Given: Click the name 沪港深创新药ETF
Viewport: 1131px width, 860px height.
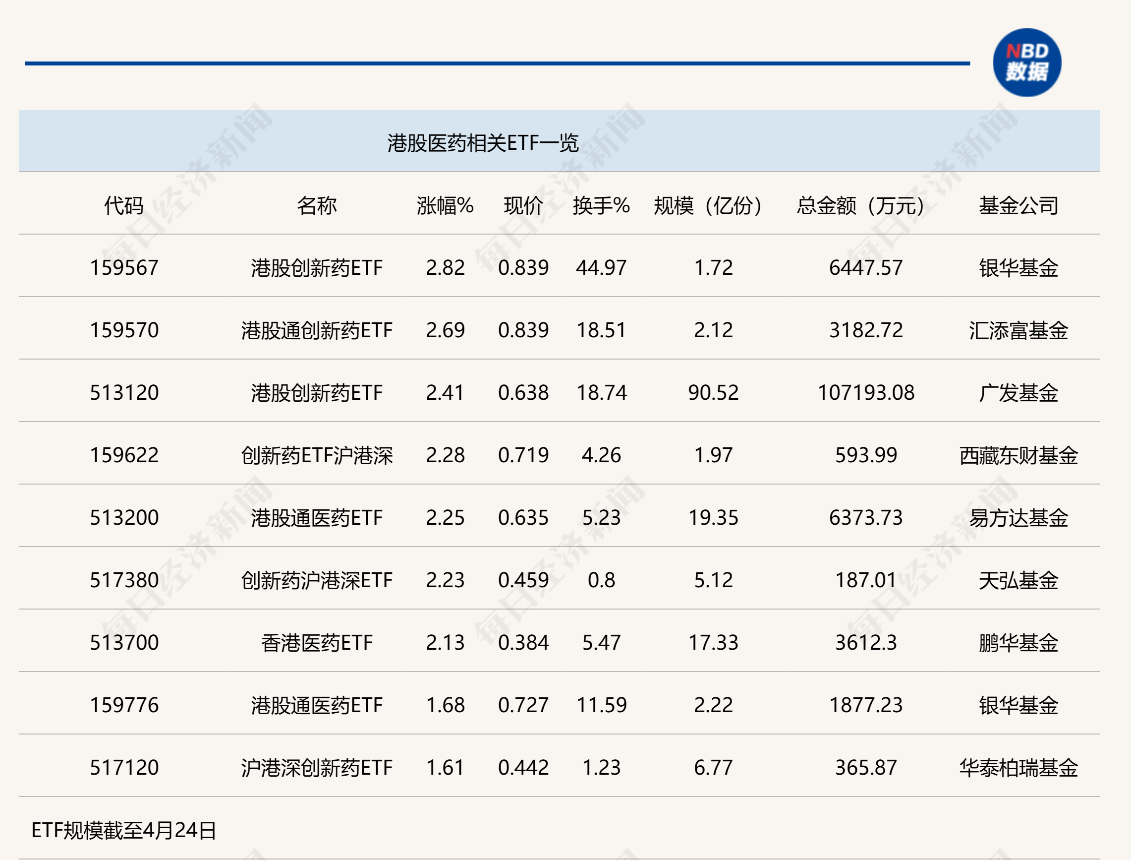Looking at the screenshot, I should click(317, 767).
